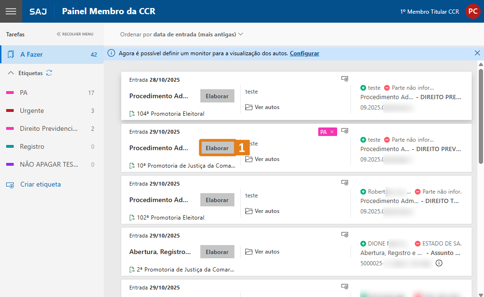This screenshot has height=297, width=484.
Task: Remove the PA tag from second card
Action: pyautogui.click(x=332, y=132)
